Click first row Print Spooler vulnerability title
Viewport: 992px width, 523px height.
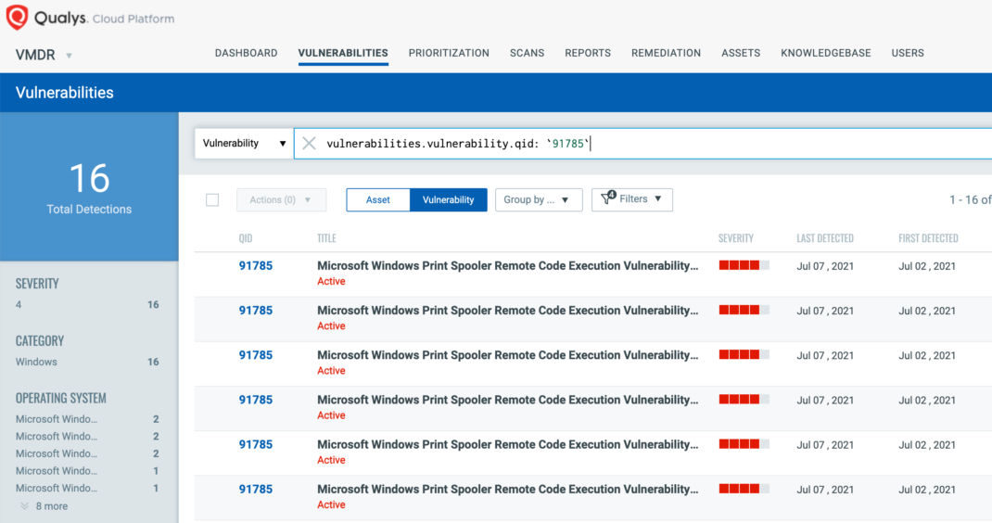[x=507, y=266]
